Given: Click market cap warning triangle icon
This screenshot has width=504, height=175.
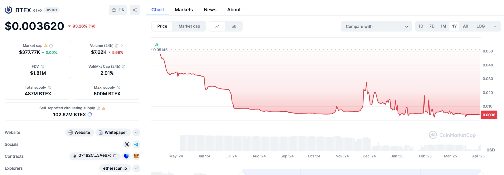Looking at the screenshot, I should point(46,45).
